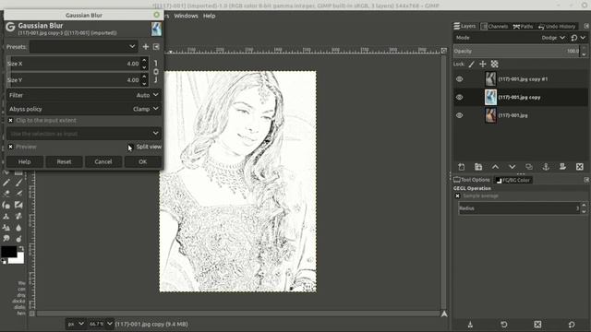Raise the selected layer one step

[495, 167]
